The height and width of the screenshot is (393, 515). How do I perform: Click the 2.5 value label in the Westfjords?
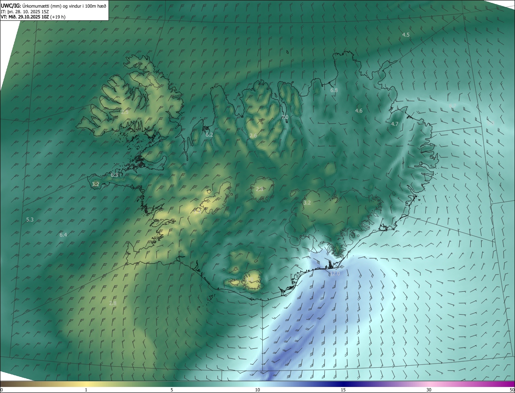(125, 112)
